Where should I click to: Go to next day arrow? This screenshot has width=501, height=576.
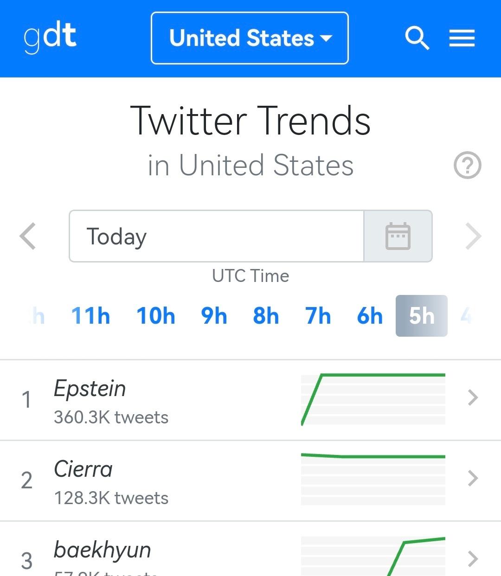tap(473, 236)
